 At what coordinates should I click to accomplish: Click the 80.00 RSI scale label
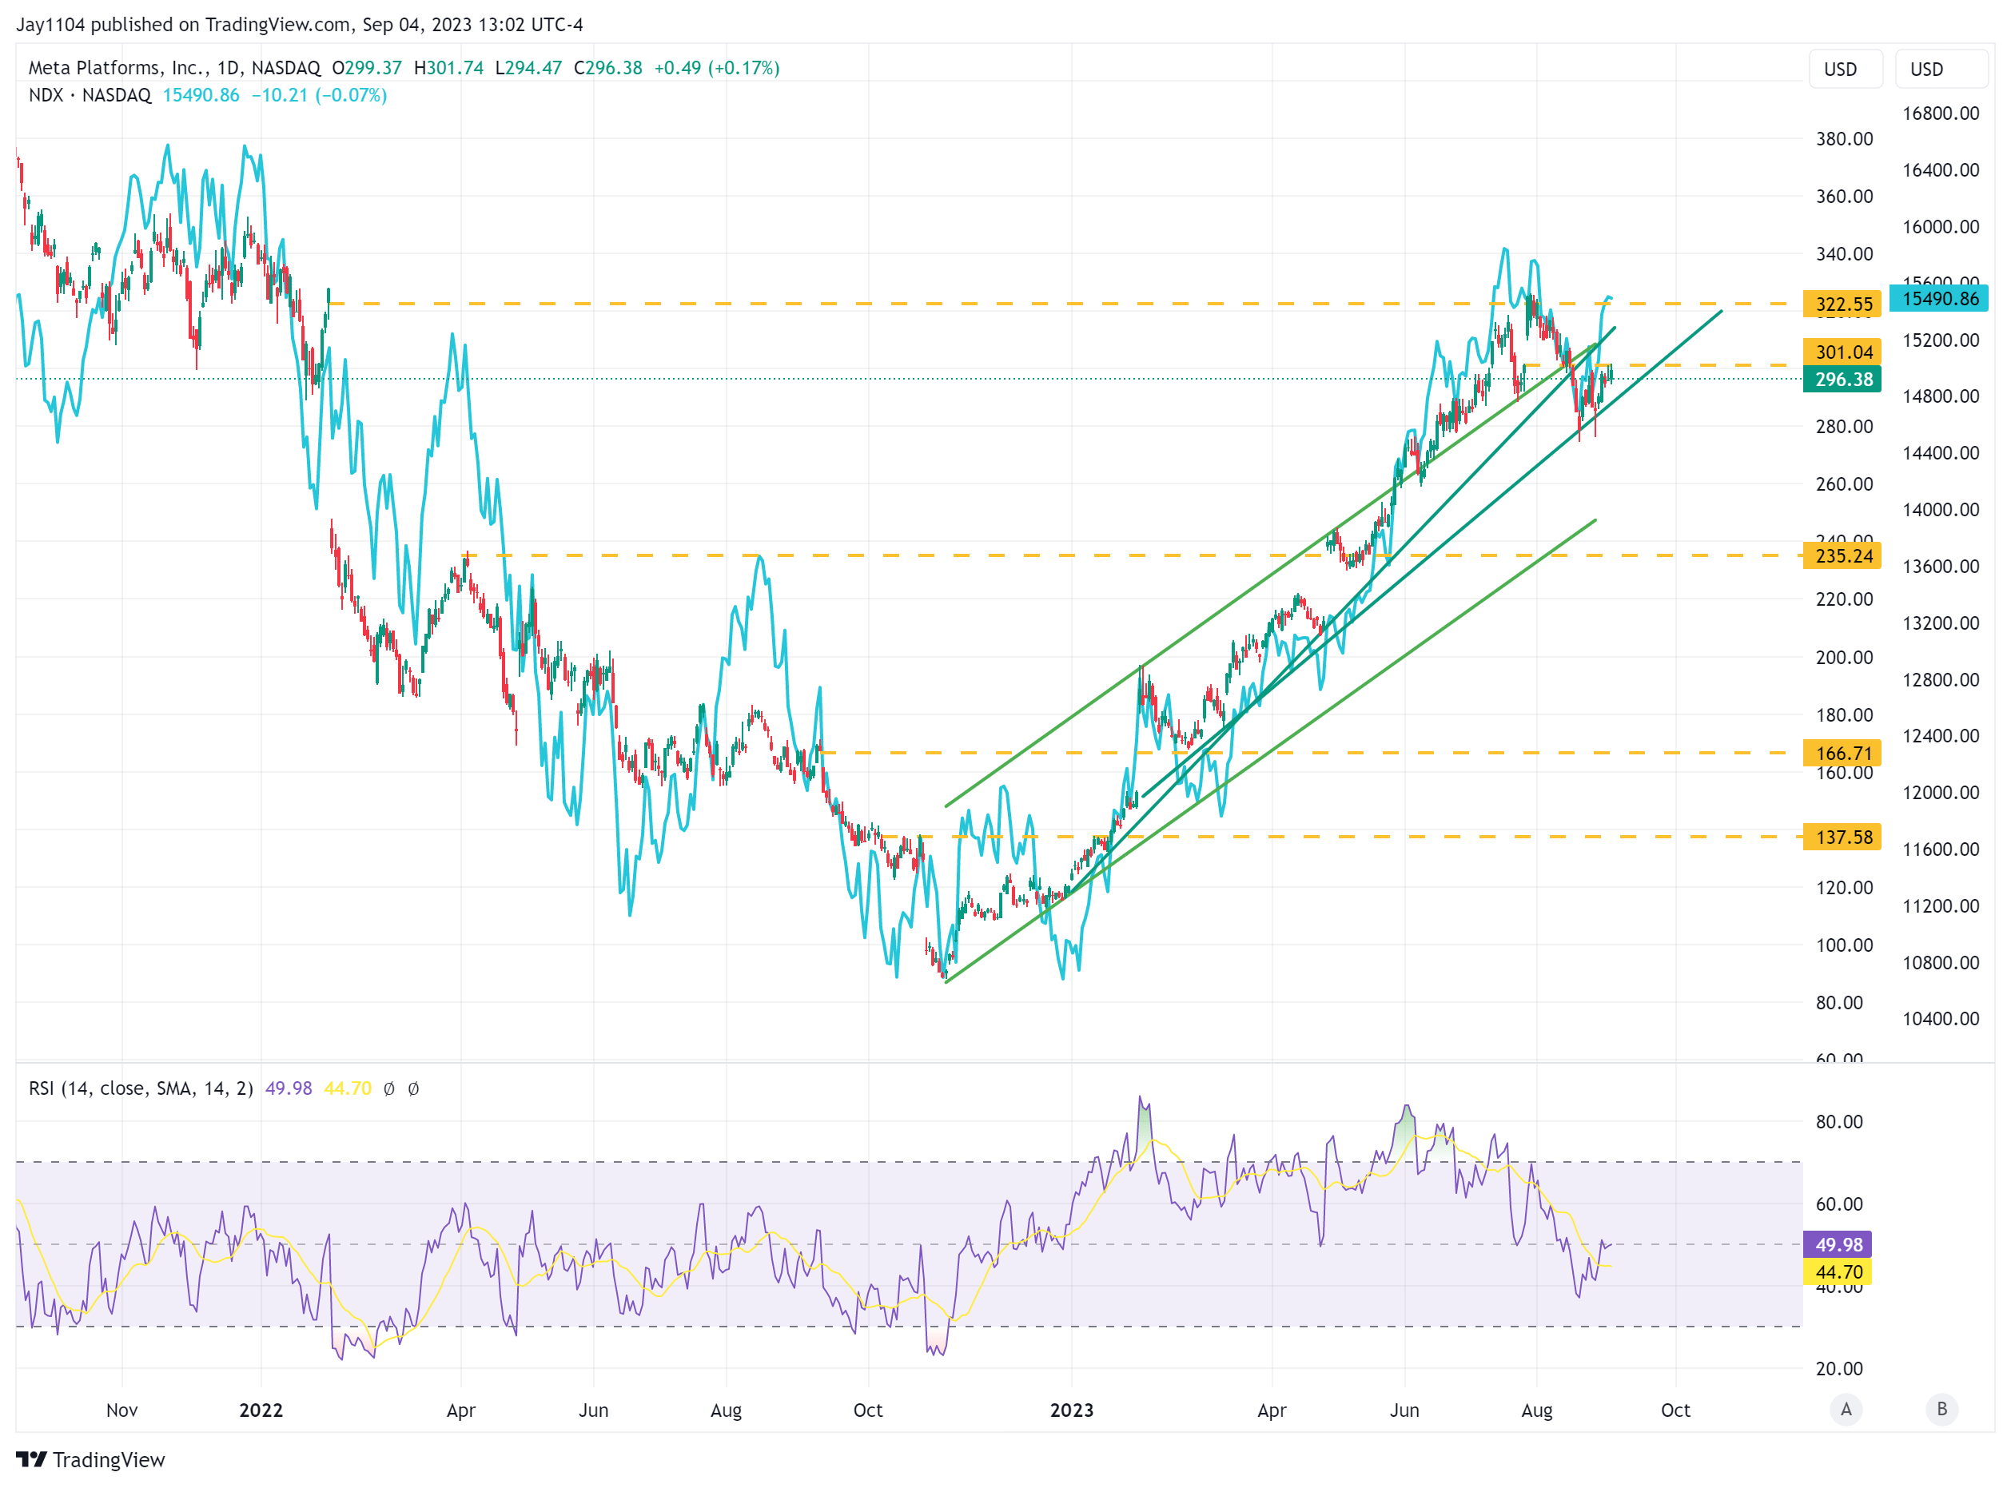click(x=1840, y=1122)
